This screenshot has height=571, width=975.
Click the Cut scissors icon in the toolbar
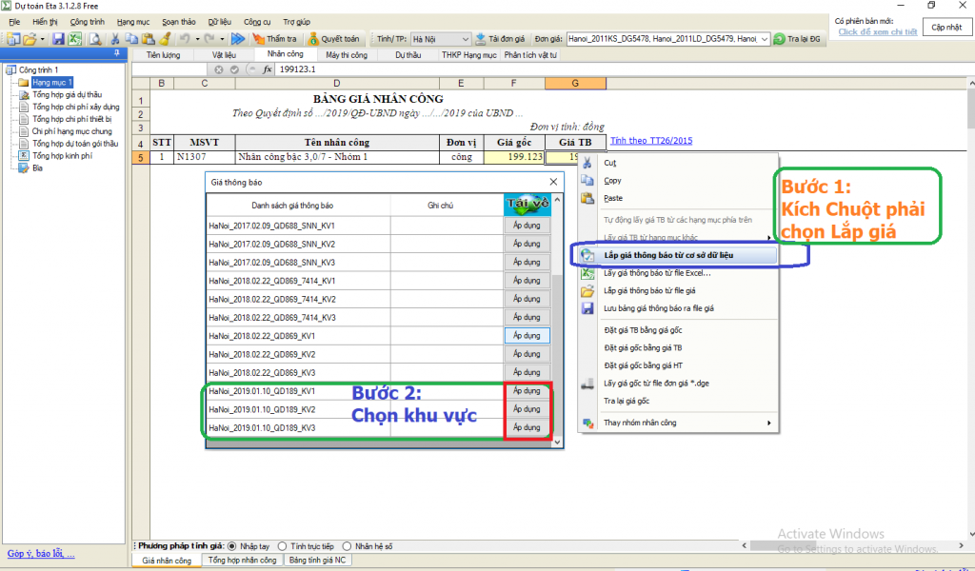tap(115, 39)
